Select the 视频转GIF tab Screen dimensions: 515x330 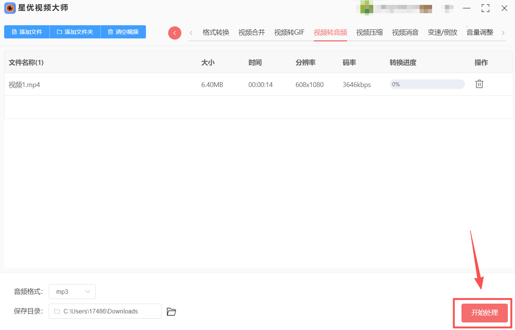pos(289,32)
